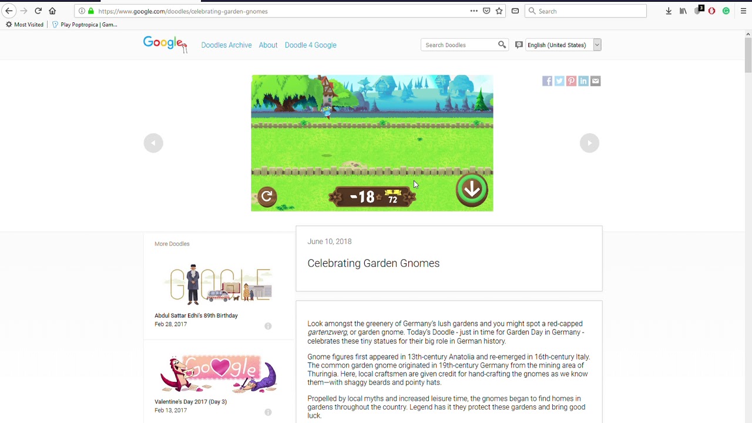This screenshot has height=423, width=752.
Task: Share doodle on LinkedIn
Action: (583, 81)
